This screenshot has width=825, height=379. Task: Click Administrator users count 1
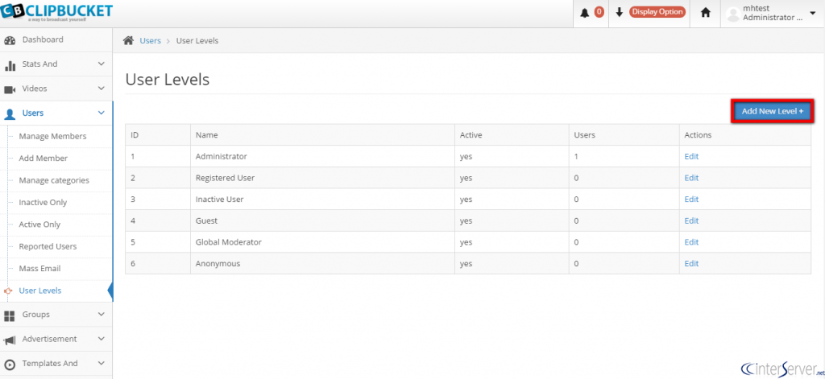(576, 156)
